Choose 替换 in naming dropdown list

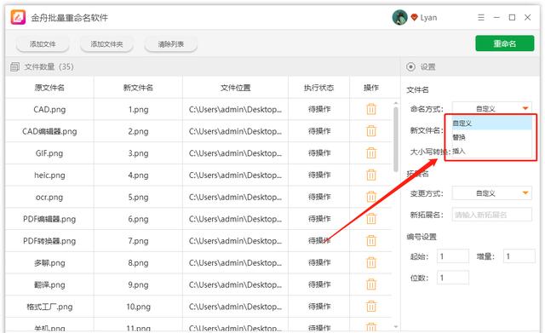(x=491, y=137)
